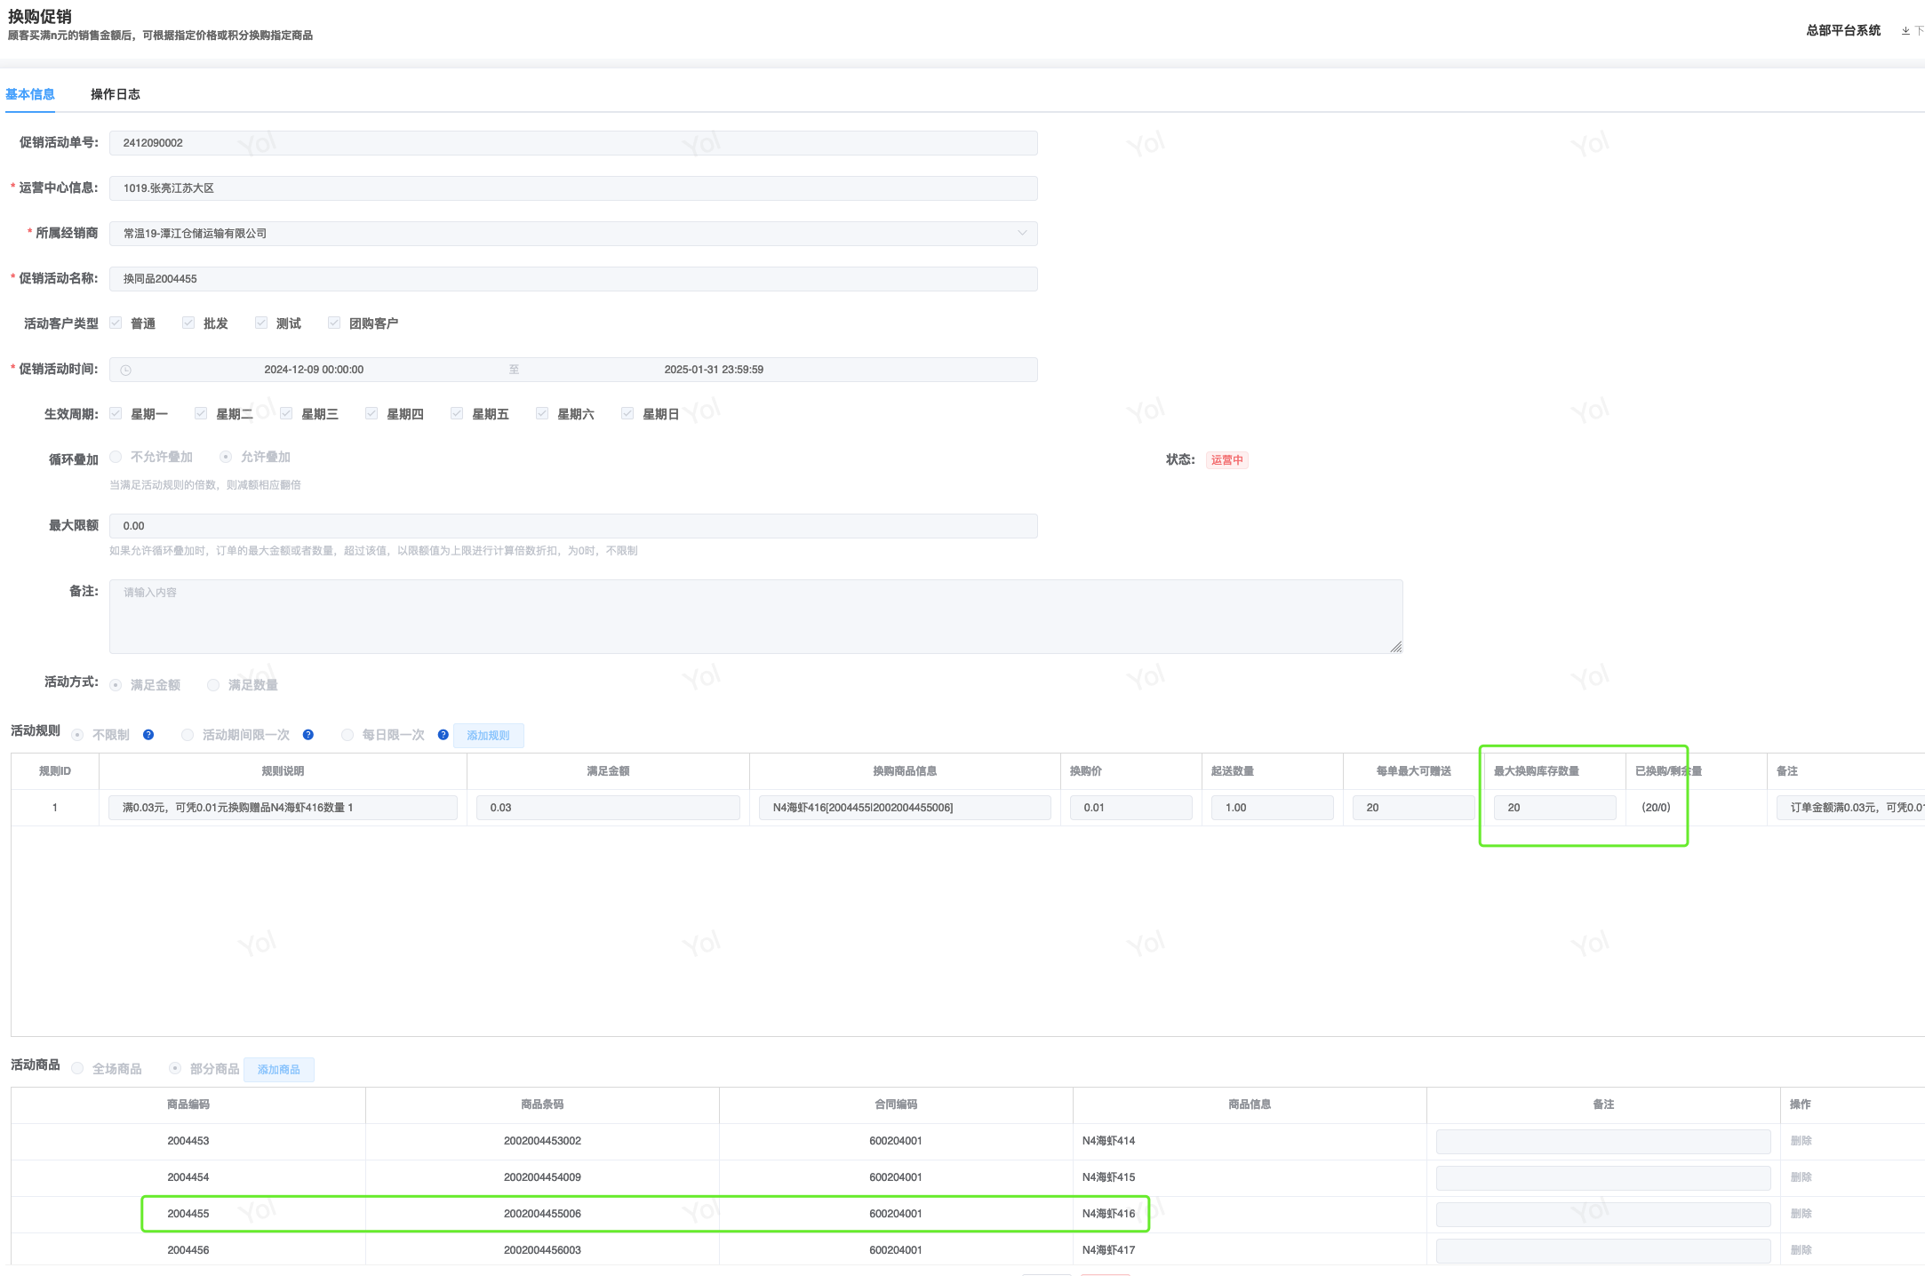Toggle the 星期三 checkbox
Viewport: 1925px width, 1276px height.
coord(286,413)
